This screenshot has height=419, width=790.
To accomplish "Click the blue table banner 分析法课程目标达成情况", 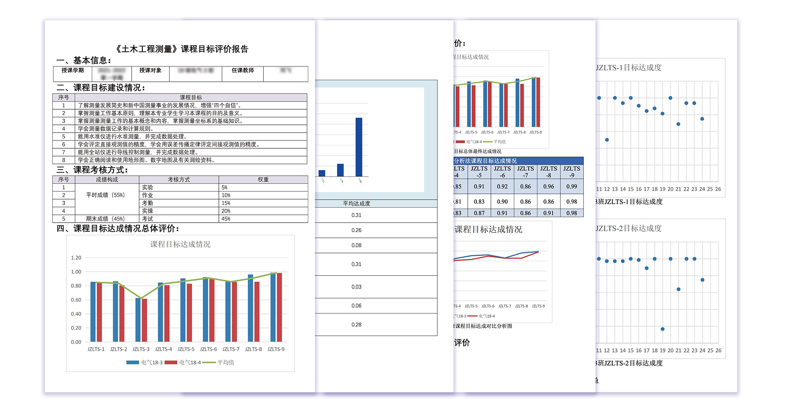I will point(518,161).
